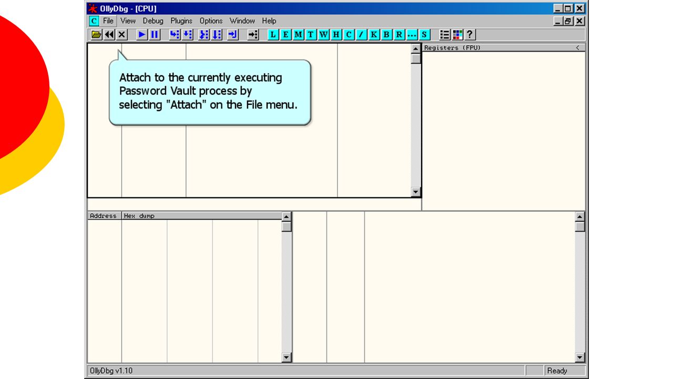Click the cyan C toolbar button
Screen dimensions: 673x379
click(349, 35)
